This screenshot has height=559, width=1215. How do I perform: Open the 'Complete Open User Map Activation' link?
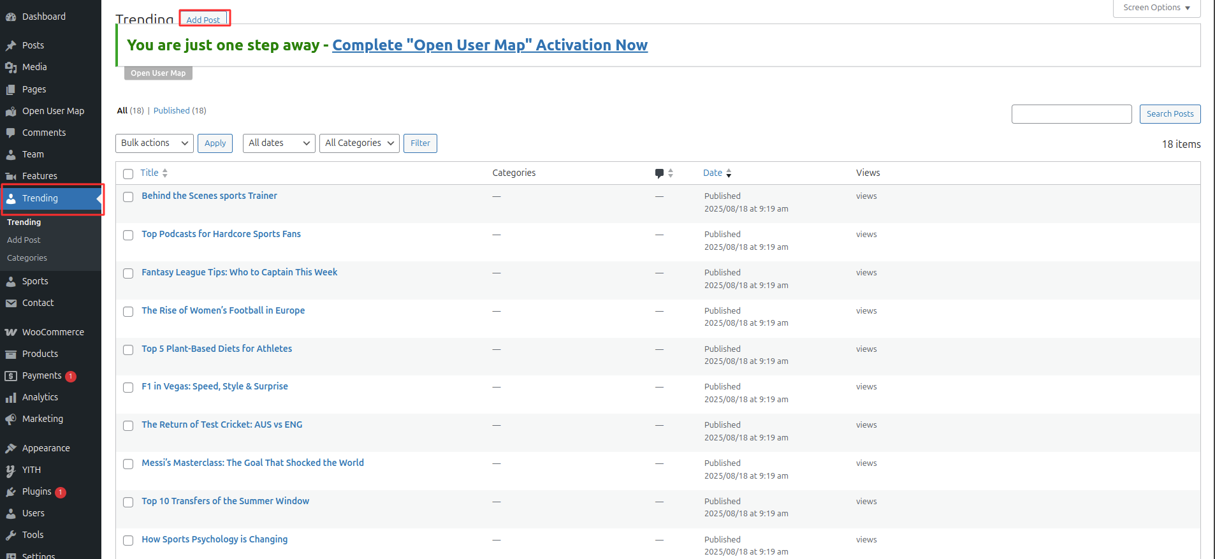tap(490, 45)
